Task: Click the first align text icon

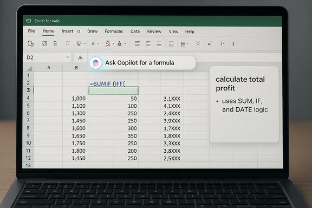Action: coord(137,43)
